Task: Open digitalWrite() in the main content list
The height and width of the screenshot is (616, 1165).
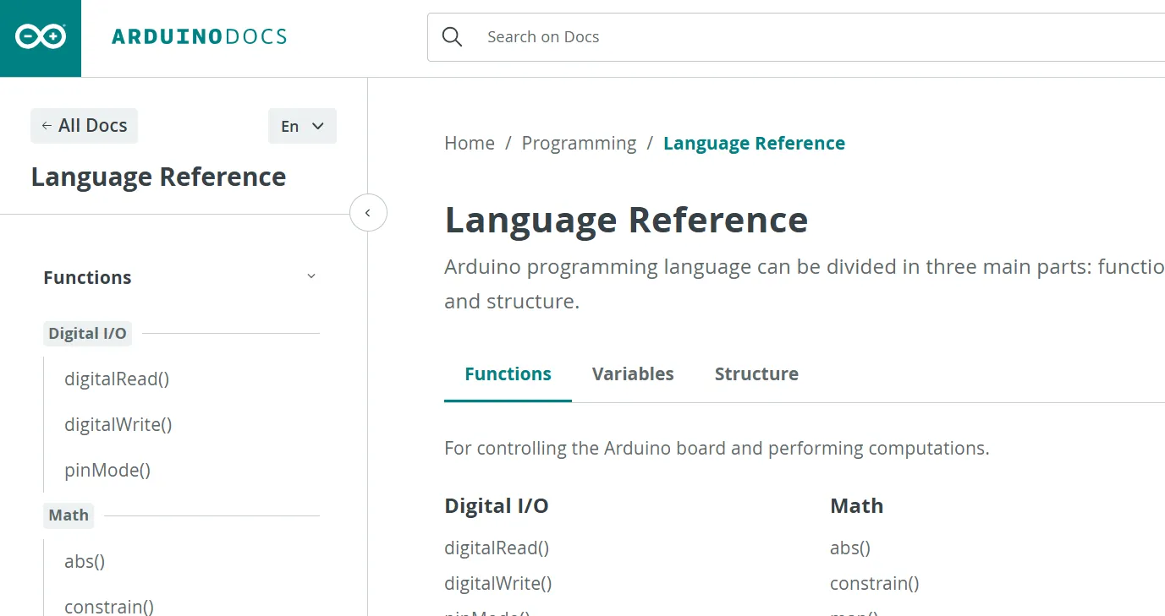Action: [498, 583]
